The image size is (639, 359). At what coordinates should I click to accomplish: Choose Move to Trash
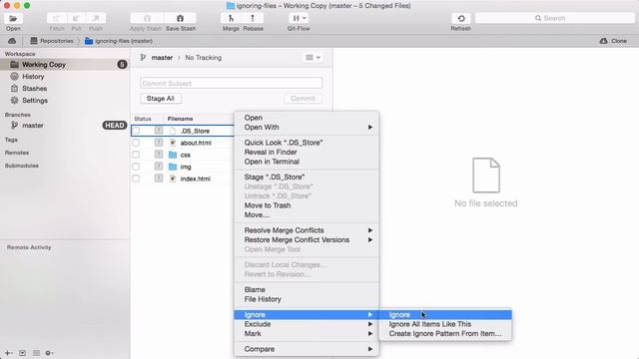307,205
